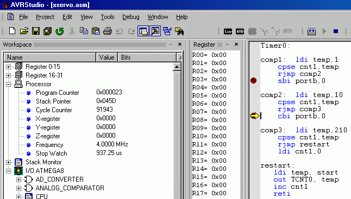Open the File menu
This screenshot has width=351, height=199.
click(x=23, y=17)
